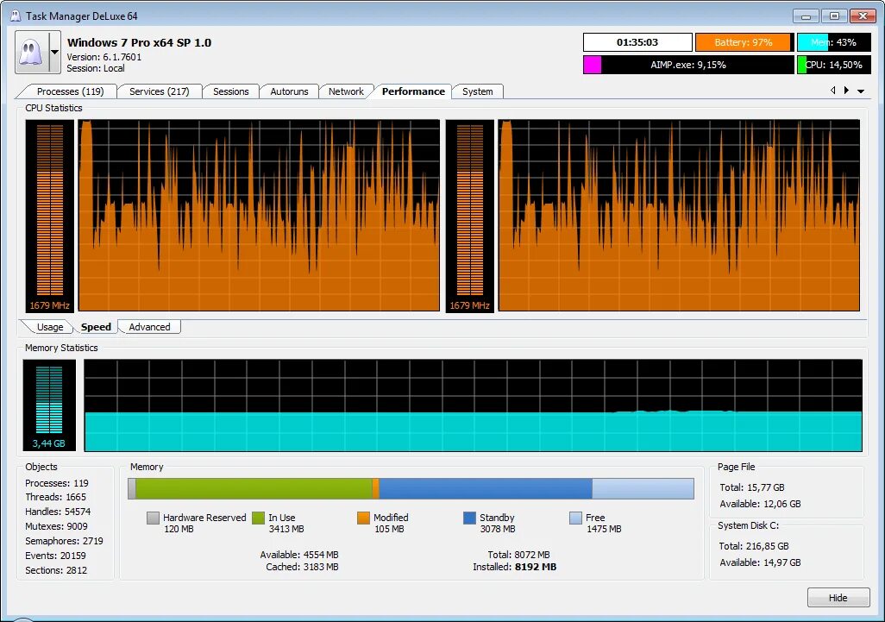Click the second CPU speed history graph
This screenshot has height=622, width=885.
click(679, 215)
